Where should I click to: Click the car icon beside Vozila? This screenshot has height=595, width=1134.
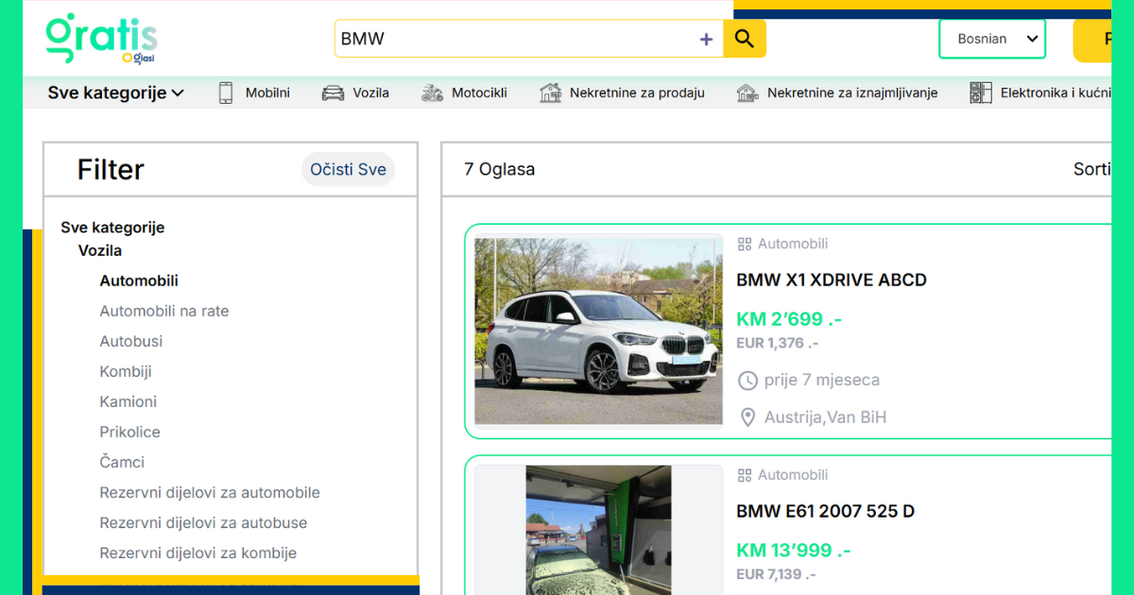click(333, 93)
